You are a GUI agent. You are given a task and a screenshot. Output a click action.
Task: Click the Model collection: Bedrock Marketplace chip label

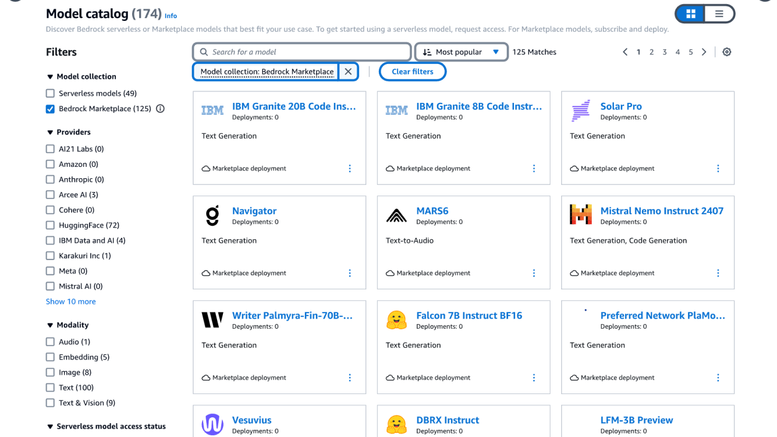267,72
